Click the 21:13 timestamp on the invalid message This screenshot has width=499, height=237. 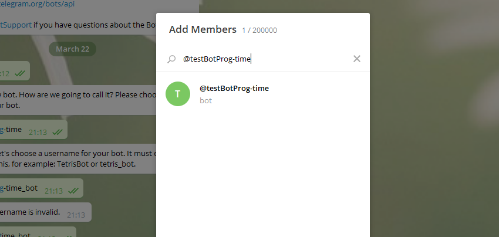(76, 215)
